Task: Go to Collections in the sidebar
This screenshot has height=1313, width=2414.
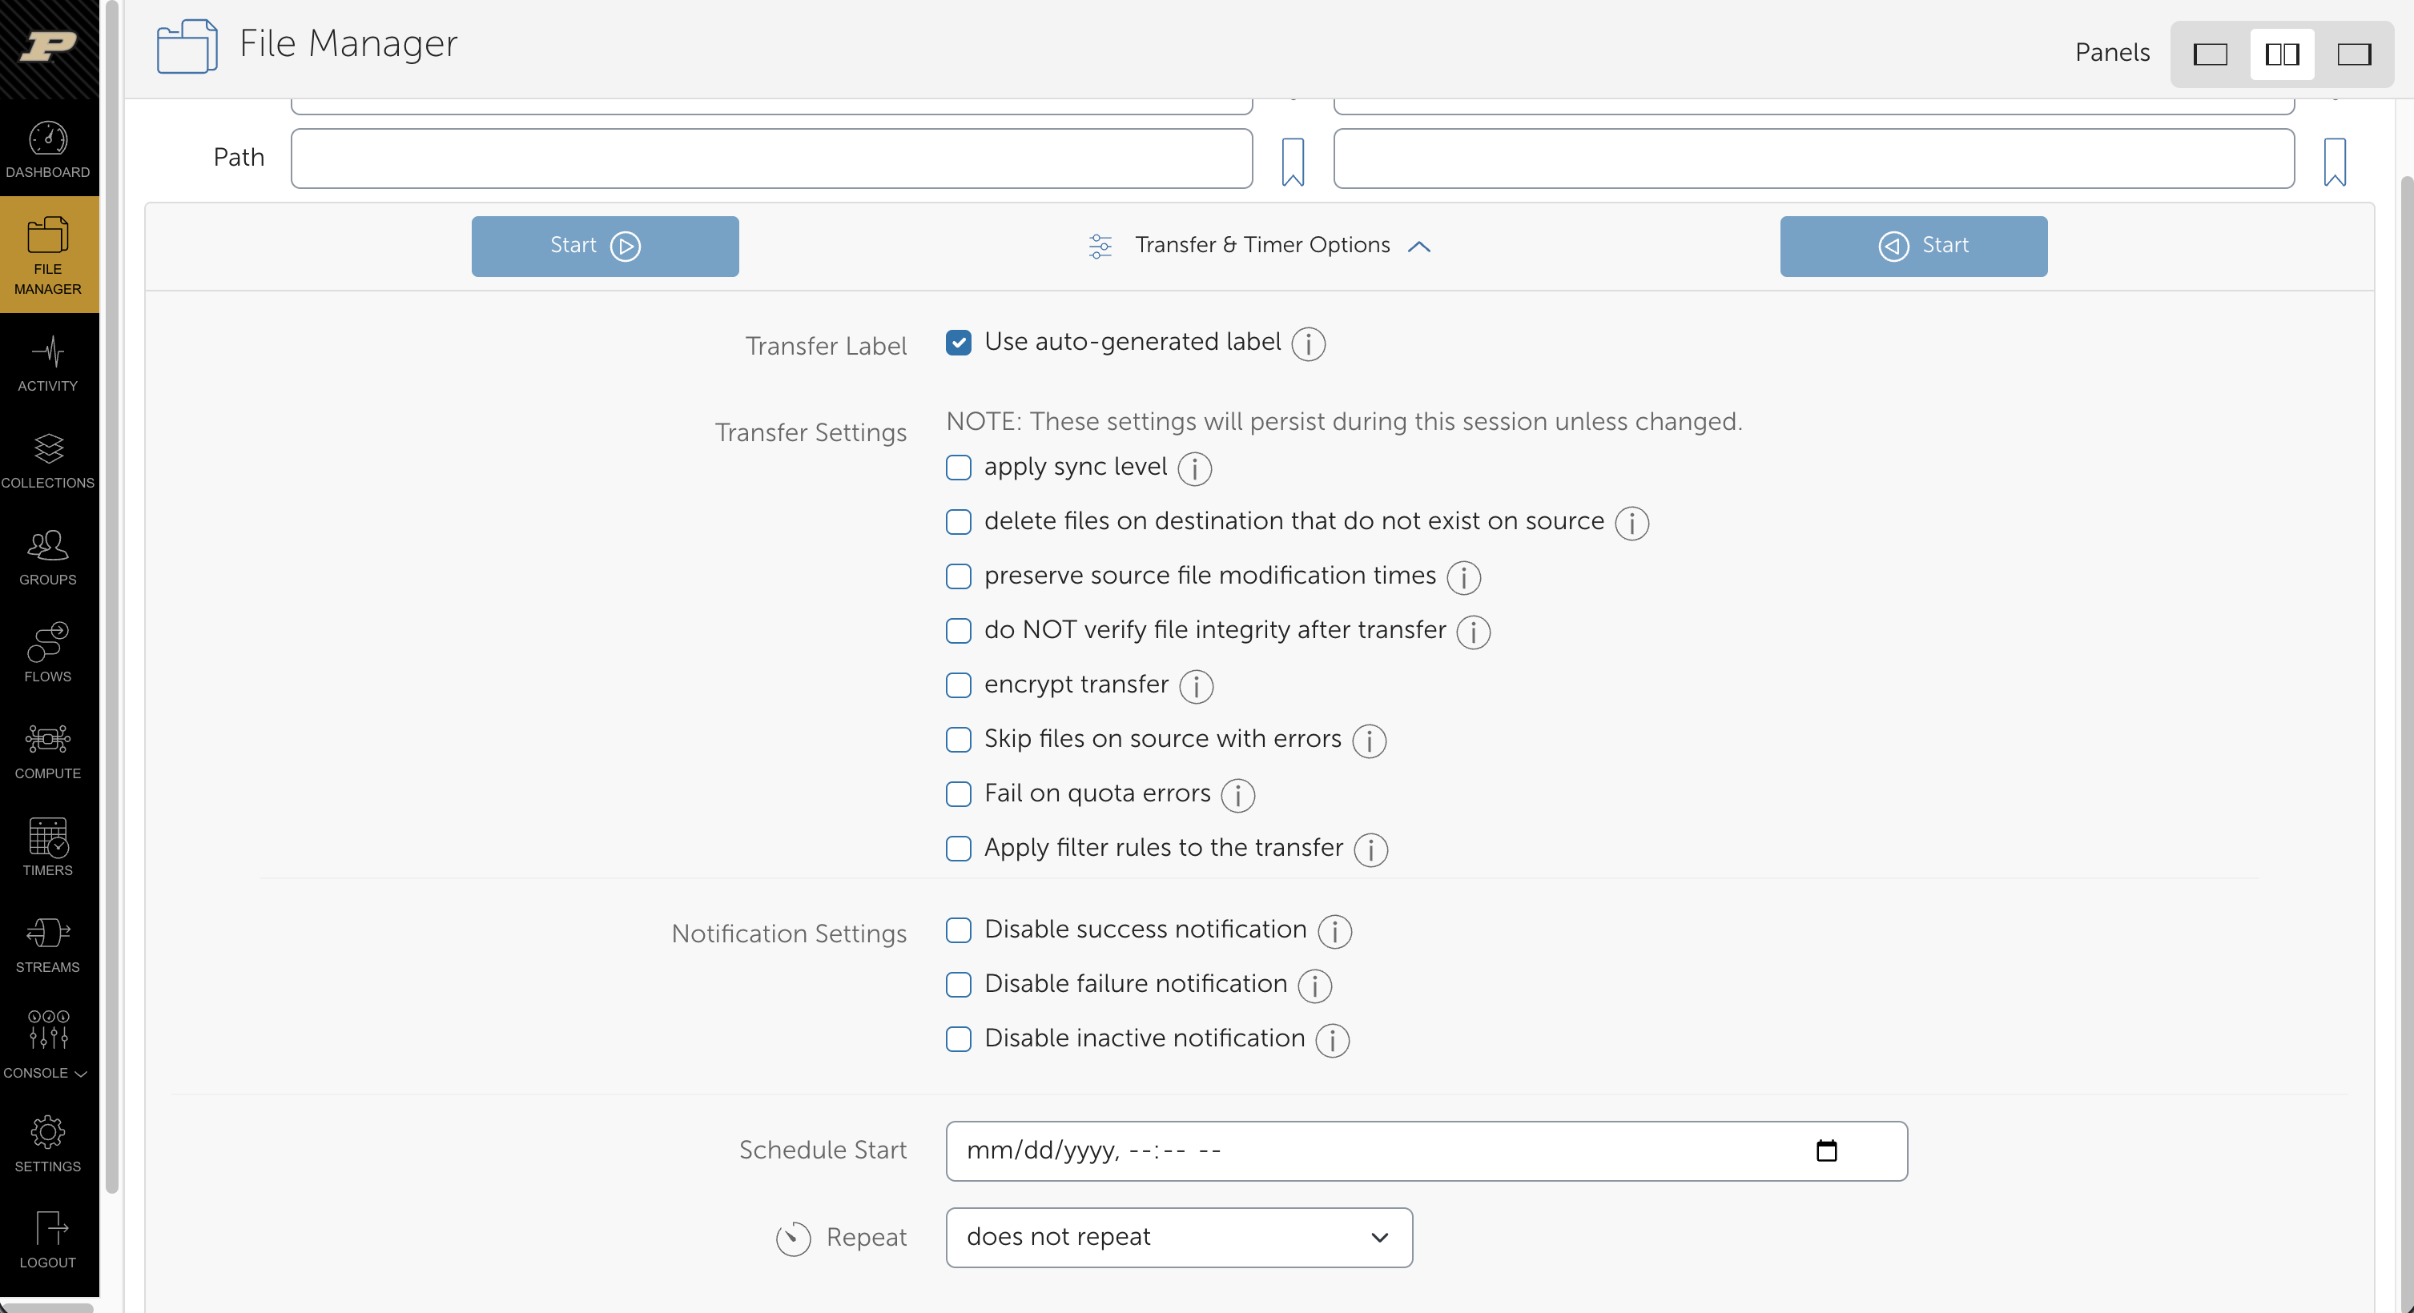Action: point(48,462)
